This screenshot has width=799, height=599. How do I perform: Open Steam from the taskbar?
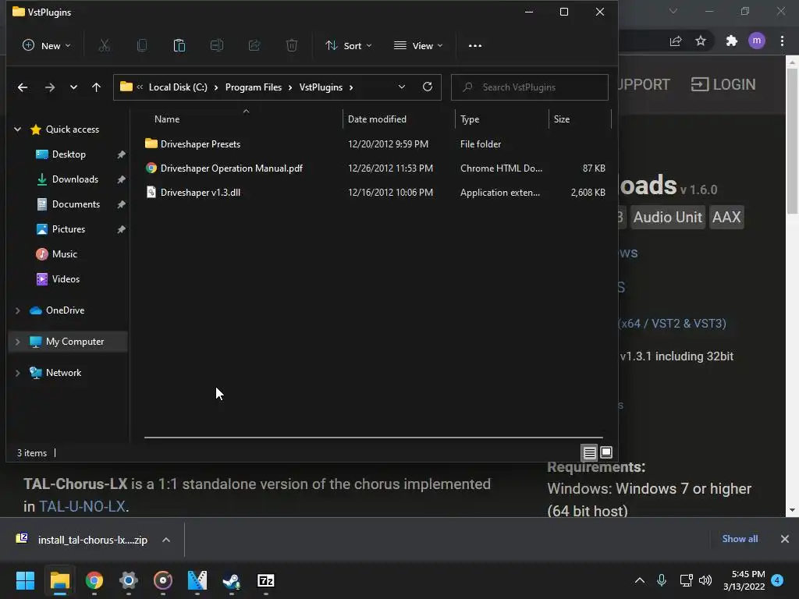coord(231,580)
